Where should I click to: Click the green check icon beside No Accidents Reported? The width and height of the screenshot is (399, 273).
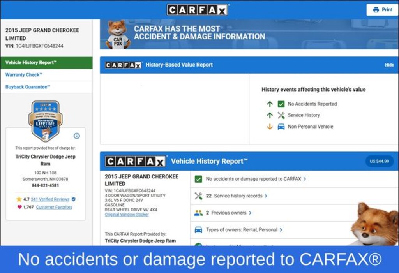[x=281, y=104]
